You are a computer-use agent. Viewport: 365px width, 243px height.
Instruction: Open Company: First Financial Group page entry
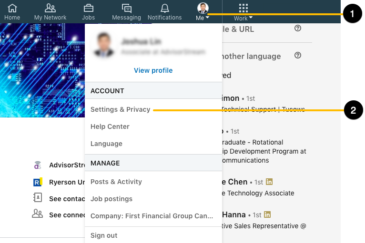(152, 216)
